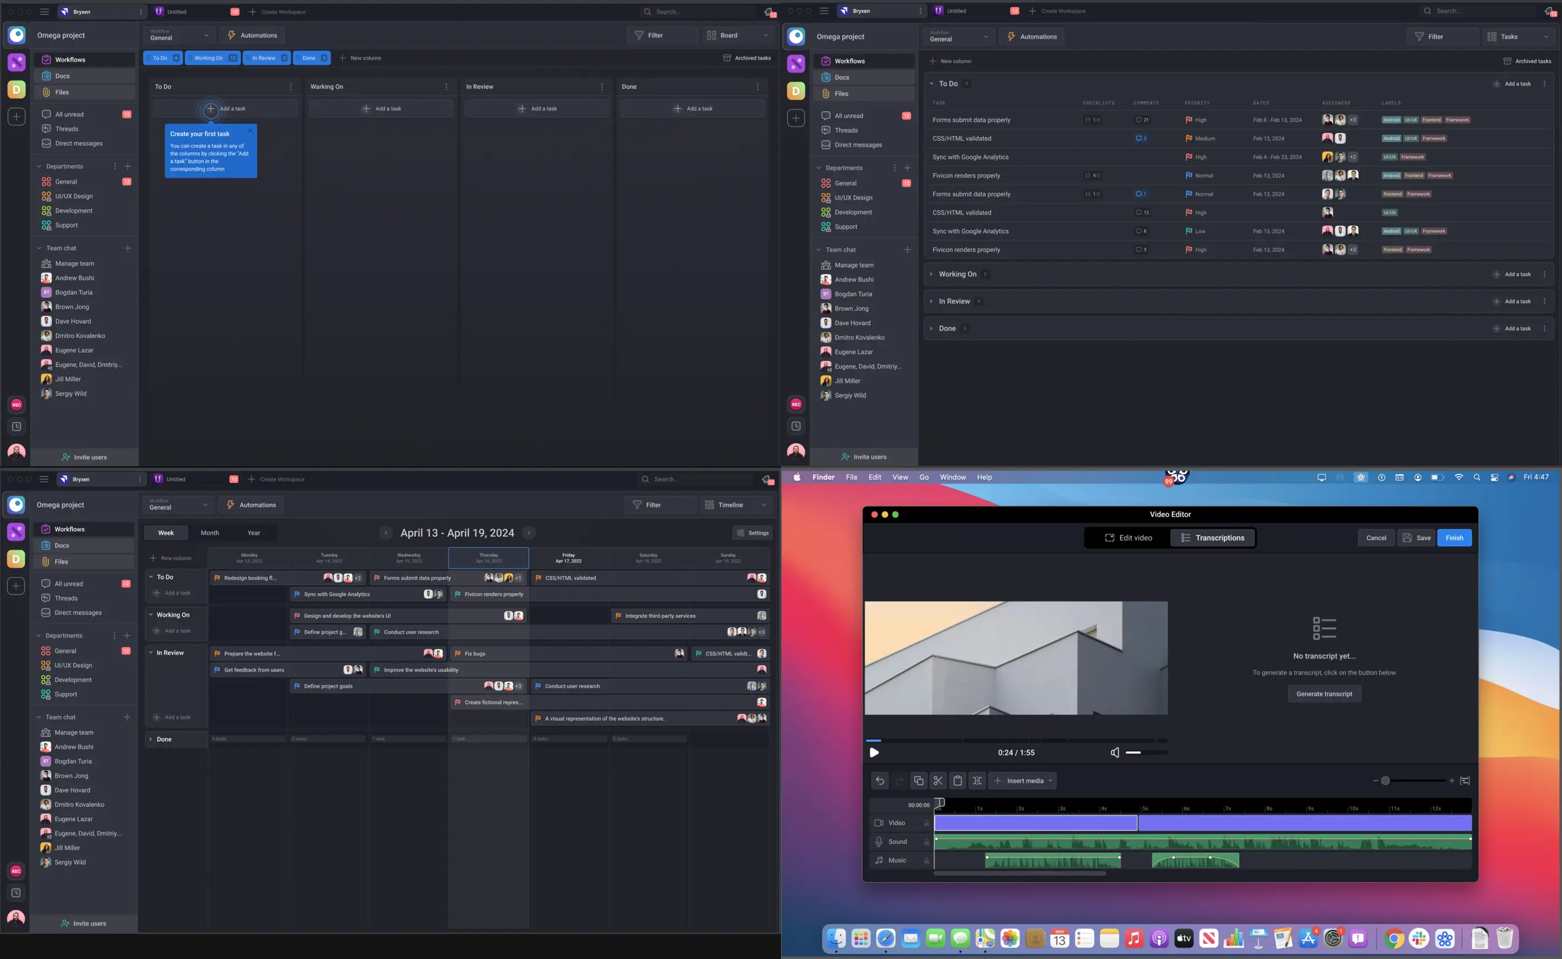Open the Tasks view dropdown
The image size is (1562, 959).
point(1518,37)
